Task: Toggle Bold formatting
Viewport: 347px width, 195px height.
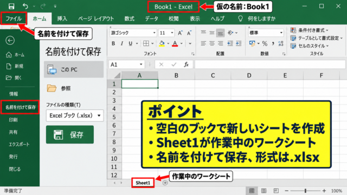Action: (x=113, y=43)
